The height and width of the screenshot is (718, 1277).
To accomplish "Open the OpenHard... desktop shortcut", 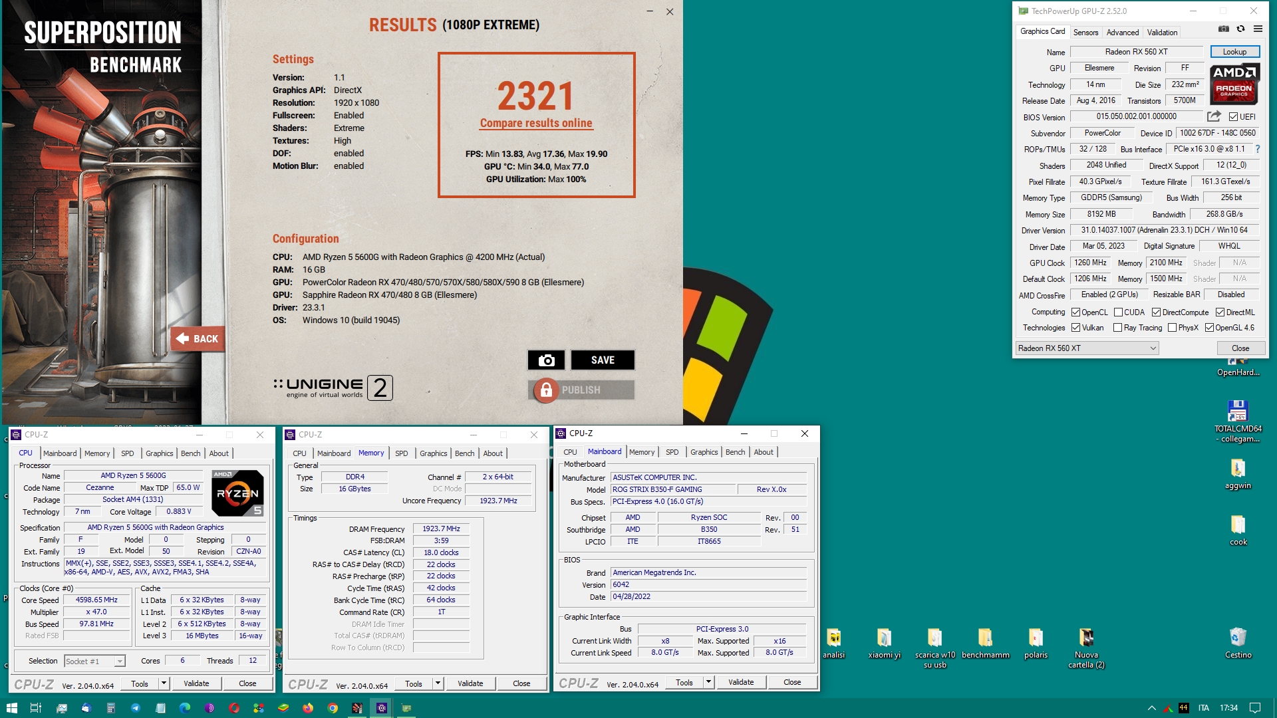I will pyautogui.click(x=1238, y=368).
